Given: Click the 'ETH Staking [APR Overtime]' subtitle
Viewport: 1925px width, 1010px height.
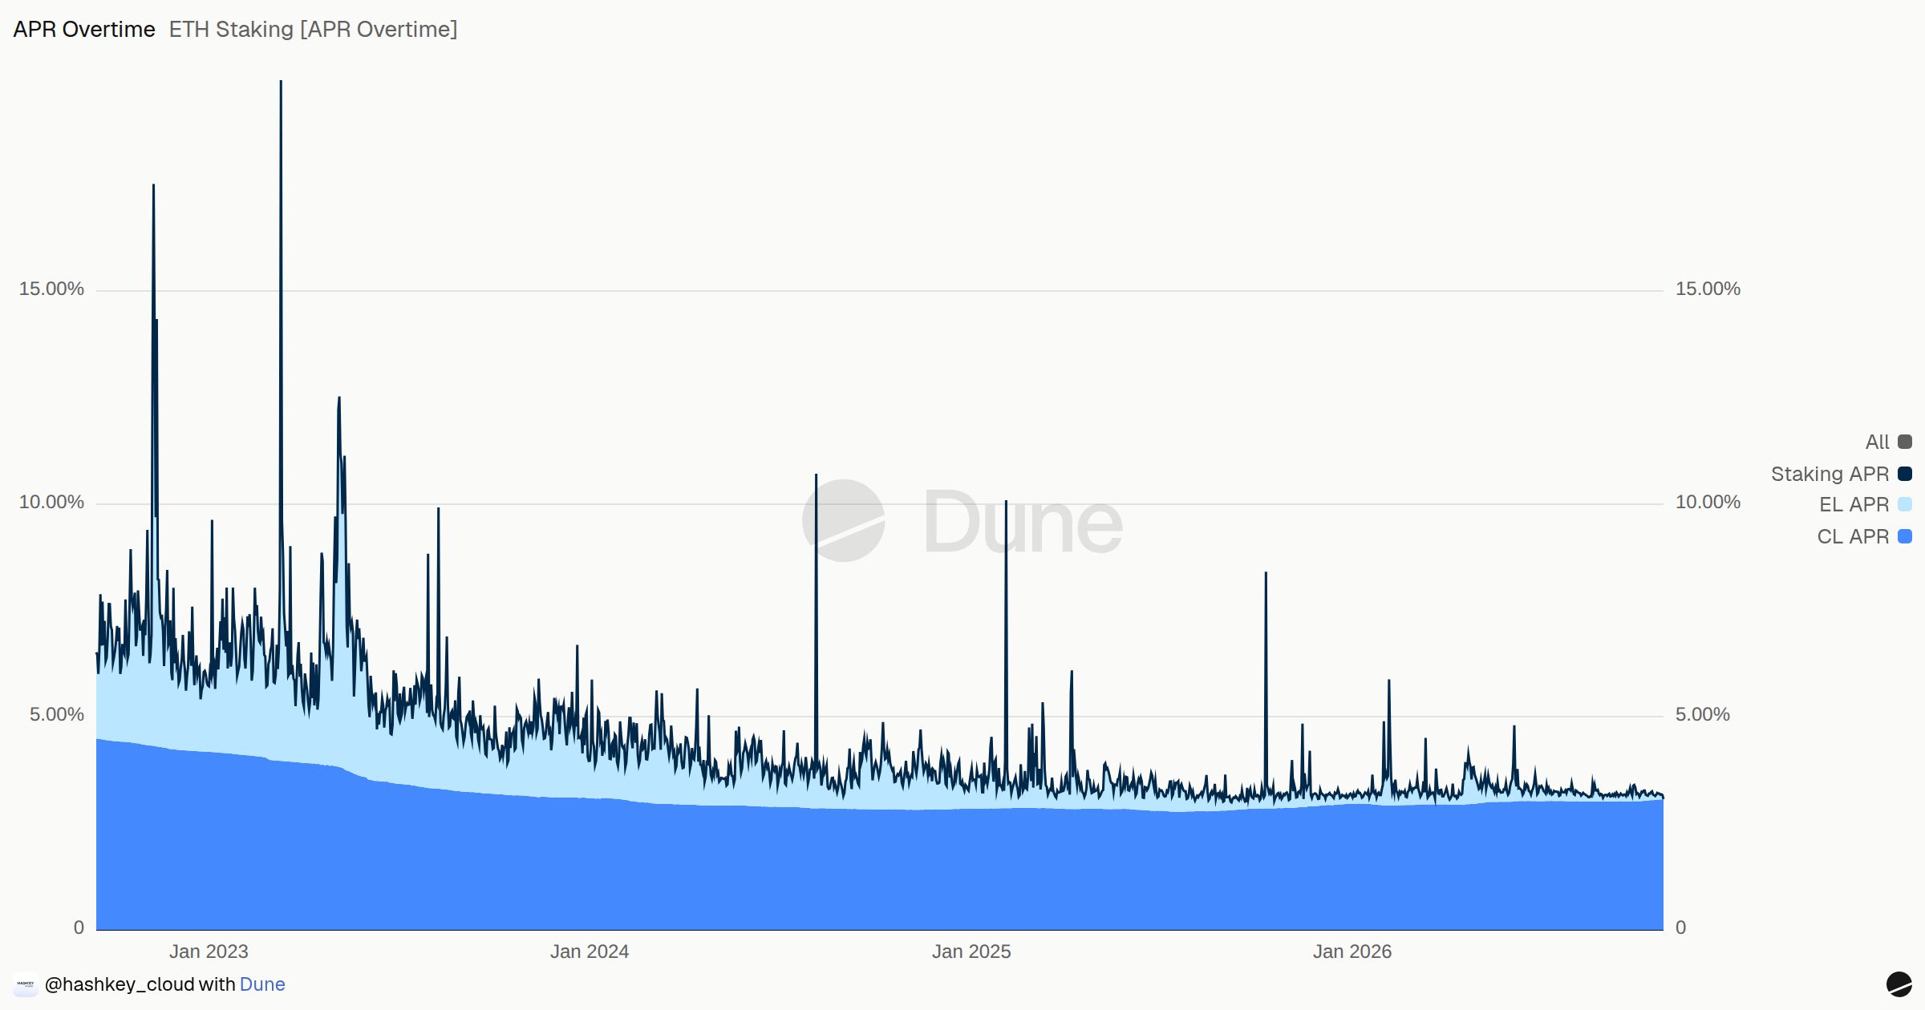Looking at the screenshot, I should (x=313, y=30).
